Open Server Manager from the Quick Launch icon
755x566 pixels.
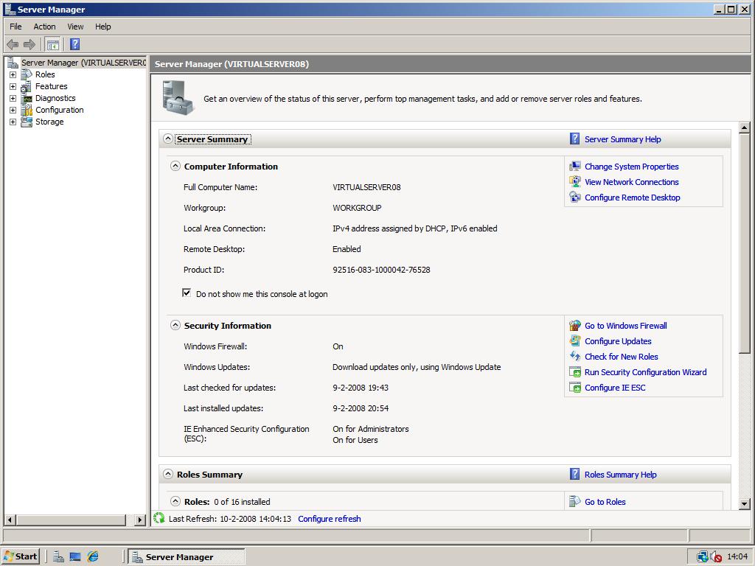58,557
